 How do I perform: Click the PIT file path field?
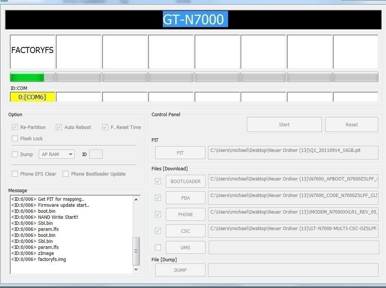tap(293, 153)
